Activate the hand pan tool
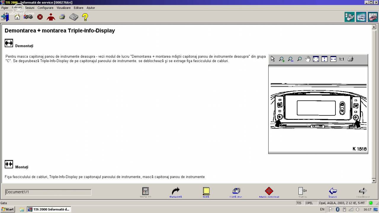Image resolution: width=379 pixels, height=213 pixels. 308,59
